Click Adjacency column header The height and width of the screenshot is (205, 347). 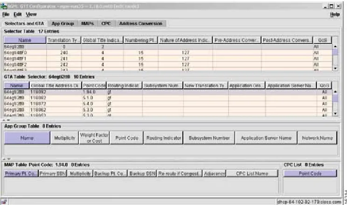[x=215, y=174]
